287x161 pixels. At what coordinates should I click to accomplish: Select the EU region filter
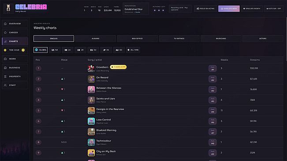point(93,50)
